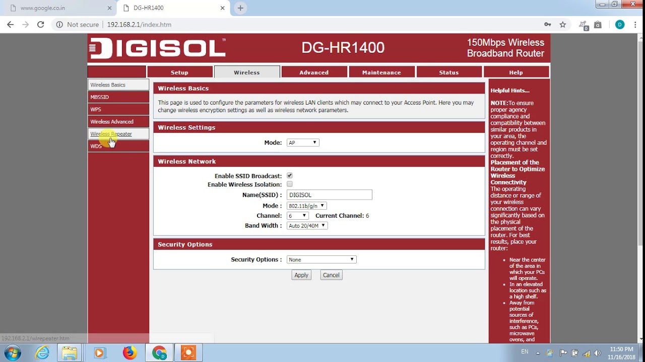Click the 'DG-HR1400' header title
Viewport: 645px width, 362px height.
(x=343, y=48)
